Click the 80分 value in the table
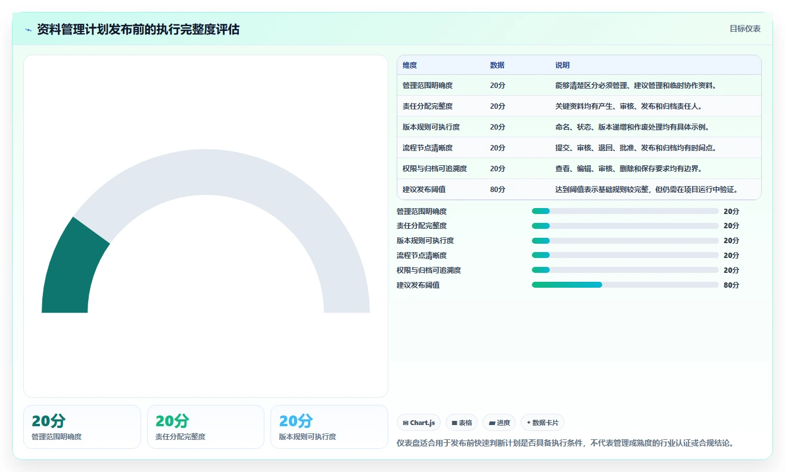The image size is (785, 472). pyautogui.click(x=498, y=190)
